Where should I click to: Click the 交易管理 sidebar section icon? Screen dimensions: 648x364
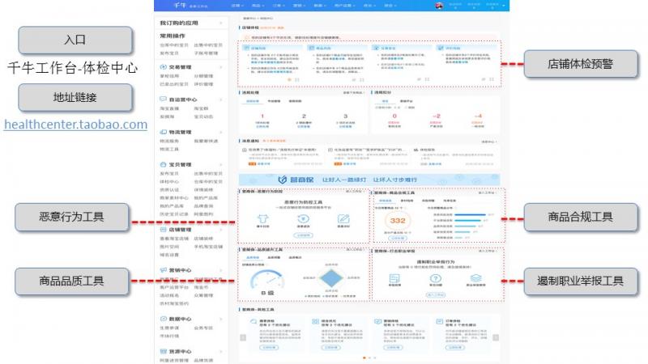163,67
